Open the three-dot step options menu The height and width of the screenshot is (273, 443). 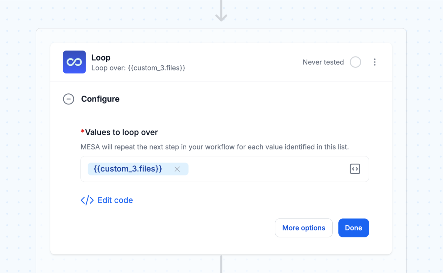click(375, 62)
